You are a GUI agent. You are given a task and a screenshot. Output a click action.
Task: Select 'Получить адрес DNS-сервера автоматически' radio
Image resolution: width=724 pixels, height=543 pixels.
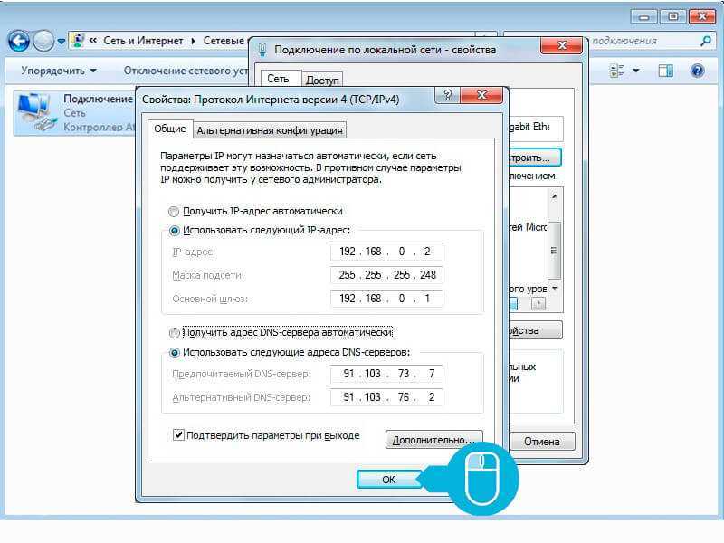point(174,332)
